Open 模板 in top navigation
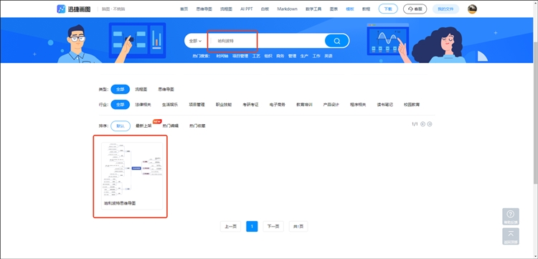Image resolution: width=538 pixels, height=259 pixels. (x=350, y=9)
